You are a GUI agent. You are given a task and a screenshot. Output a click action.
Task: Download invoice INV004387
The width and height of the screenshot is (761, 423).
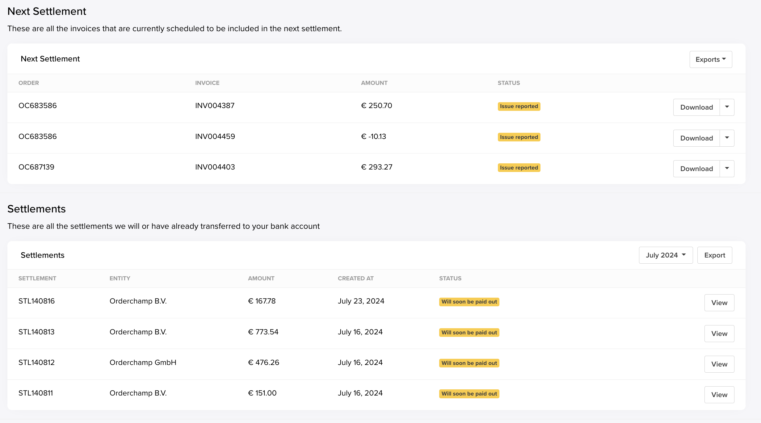click(696, 107)
